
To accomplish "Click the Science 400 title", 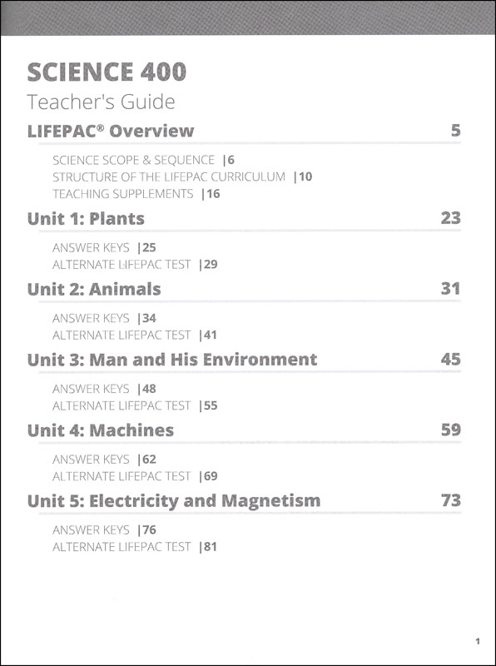I will point(107,72).
